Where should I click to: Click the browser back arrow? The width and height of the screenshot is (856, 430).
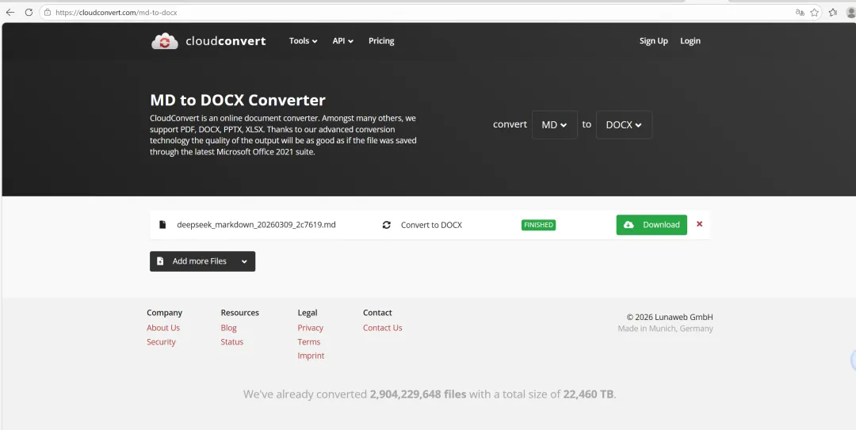click(10, 13)
